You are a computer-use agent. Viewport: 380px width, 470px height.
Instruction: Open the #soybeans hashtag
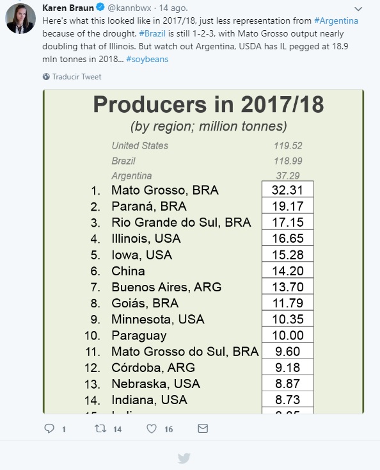pyautogui.click(x=147, y=59)
